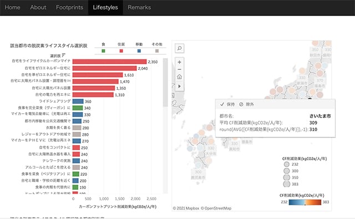Click the blue ride-sharing bar labeled 360
The height and width of the screenshot is (219, 355).
(78, 101)
